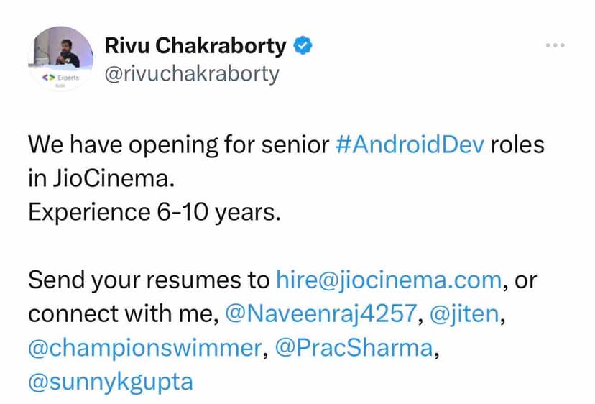Open the @Naveenraj4257 mention
This screenshot has height=404, width=595.
[x=322, y=313]
